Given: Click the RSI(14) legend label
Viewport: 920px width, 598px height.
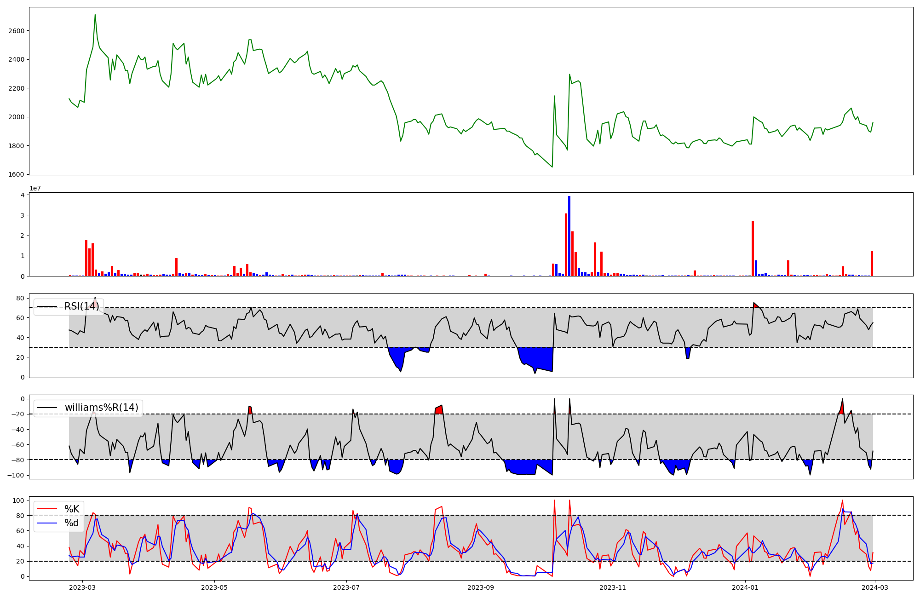Looking at the screenshot, I should coord(81,306).
